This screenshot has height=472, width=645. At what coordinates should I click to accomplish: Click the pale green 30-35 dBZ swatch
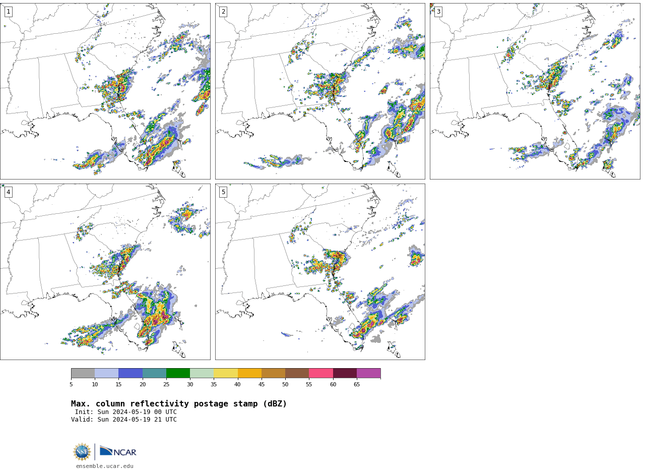[202, 373]
